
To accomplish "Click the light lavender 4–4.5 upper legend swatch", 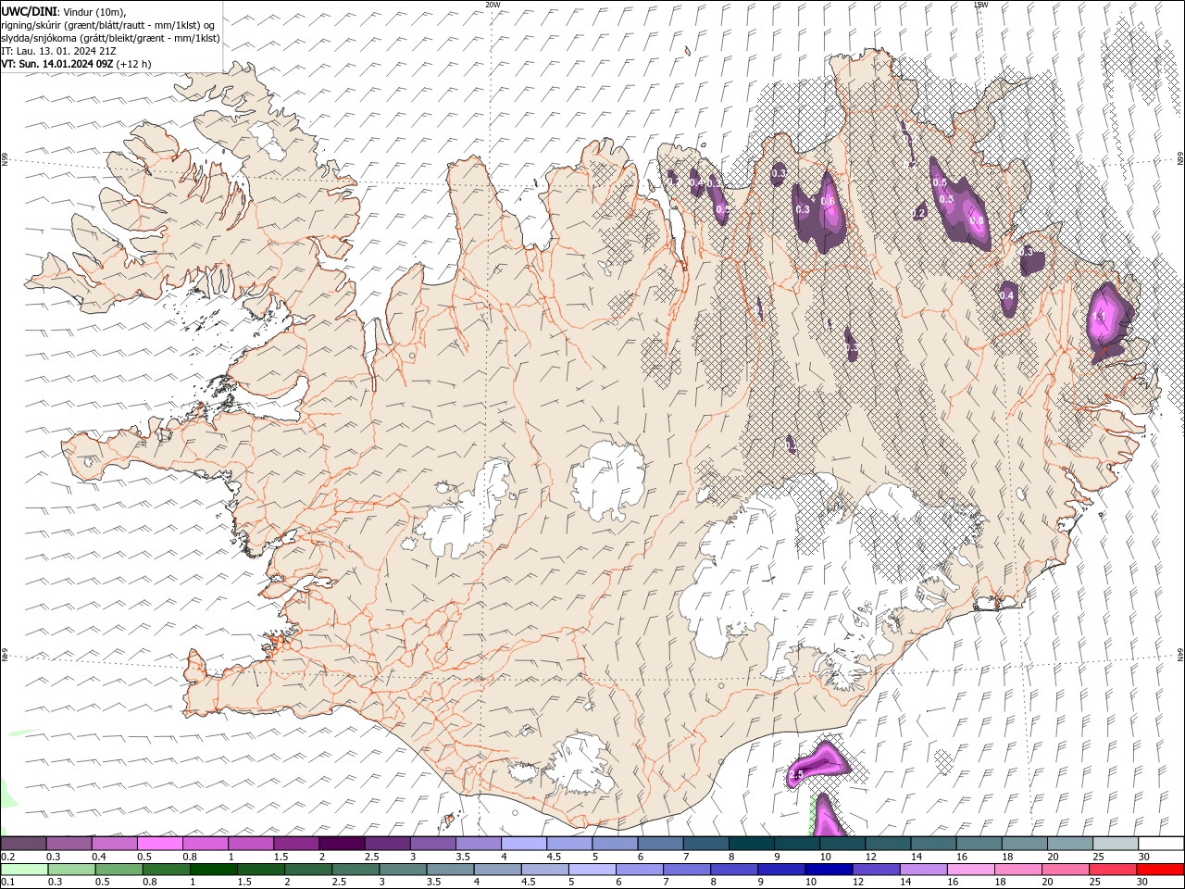I will (522, 844).
